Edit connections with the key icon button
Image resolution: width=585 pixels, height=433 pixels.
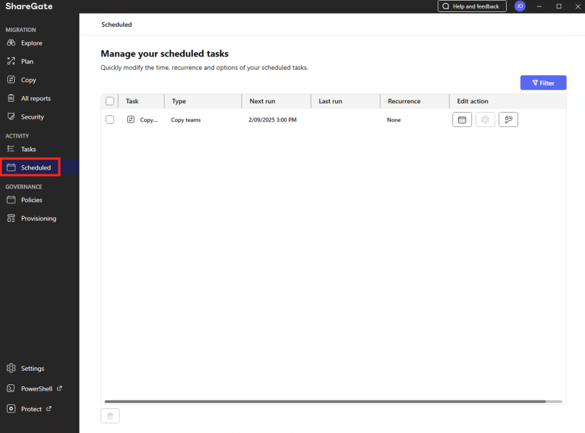click(x=508, y=120)
